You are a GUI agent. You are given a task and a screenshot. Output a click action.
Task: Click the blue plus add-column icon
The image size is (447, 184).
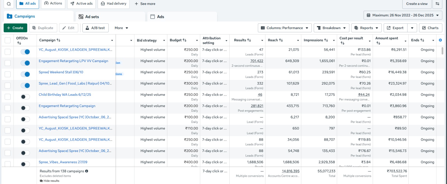(x=440, y=40)
